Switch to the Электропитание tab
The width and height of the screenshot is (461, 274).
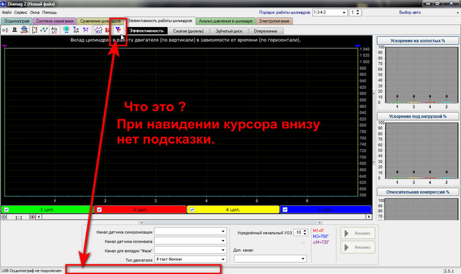coord(274,21)
